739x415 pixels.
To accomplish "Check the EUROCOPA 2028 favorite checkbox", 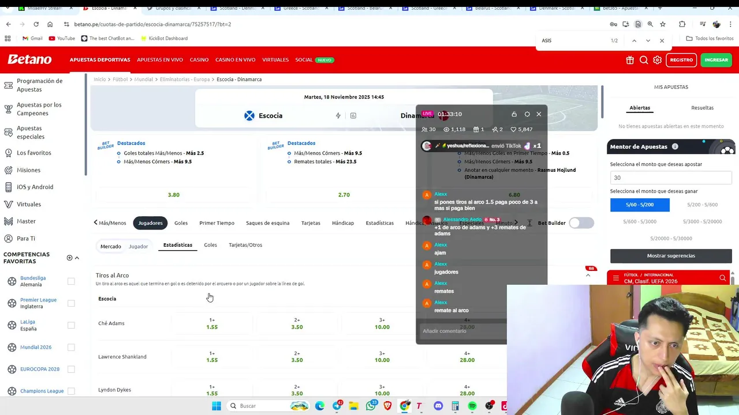I will [71, 369].
